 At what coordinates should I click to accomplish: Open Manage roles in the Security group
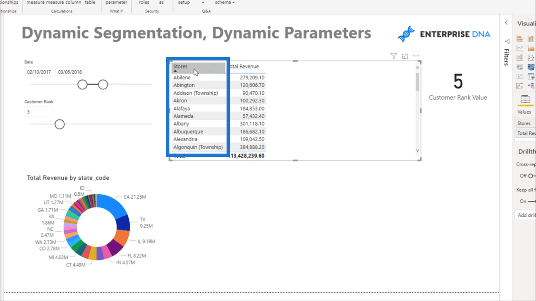pyautogui.click(x=144, y=2)
